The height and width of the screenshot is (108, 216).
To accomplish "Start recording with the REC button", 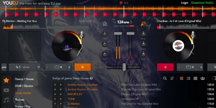I will pyautogui.click(x=124, y=3).
